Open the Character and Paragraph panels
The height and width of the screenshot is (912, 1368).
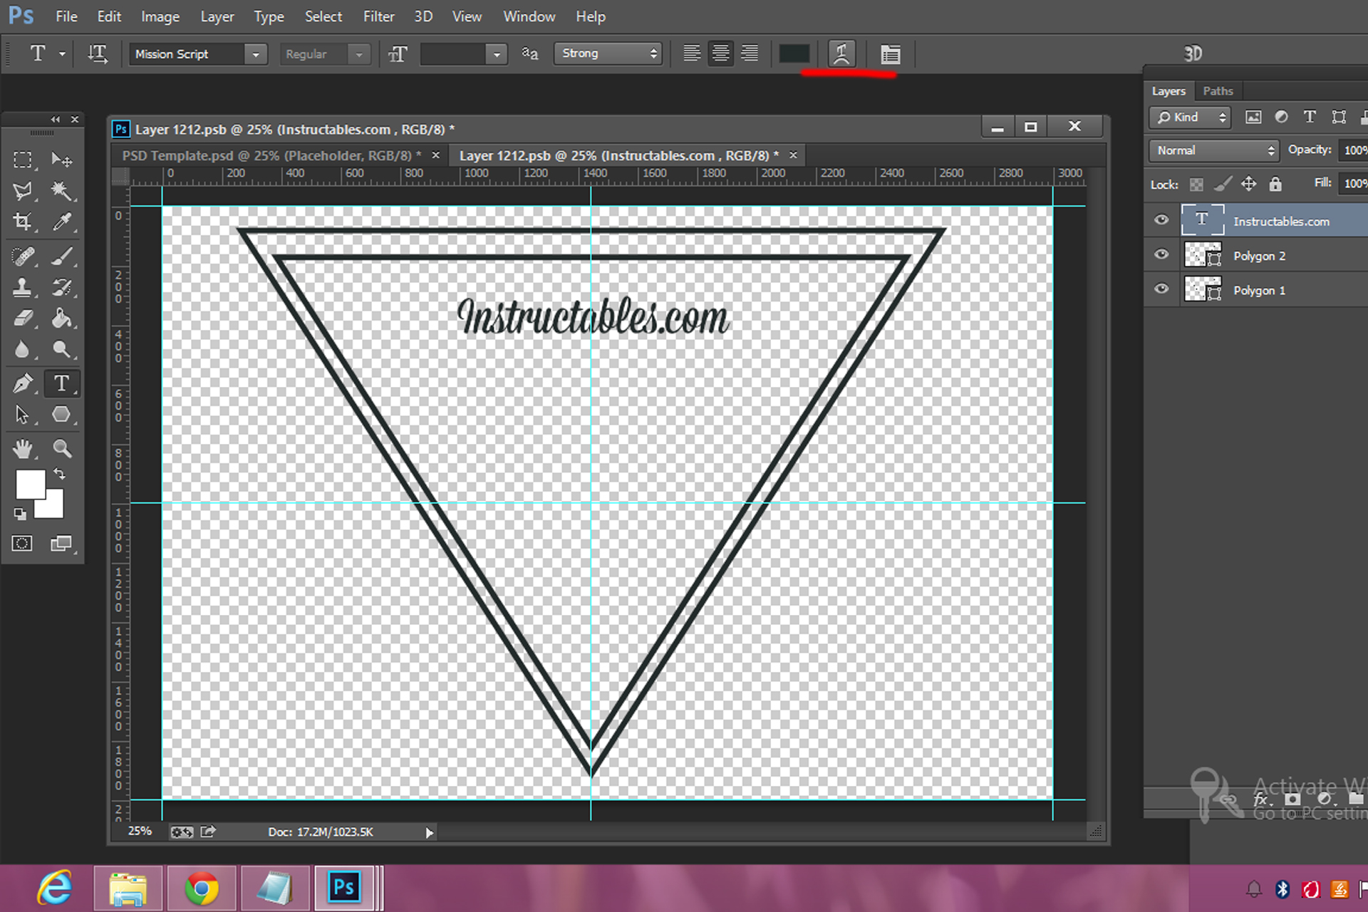tap(890, 54)
